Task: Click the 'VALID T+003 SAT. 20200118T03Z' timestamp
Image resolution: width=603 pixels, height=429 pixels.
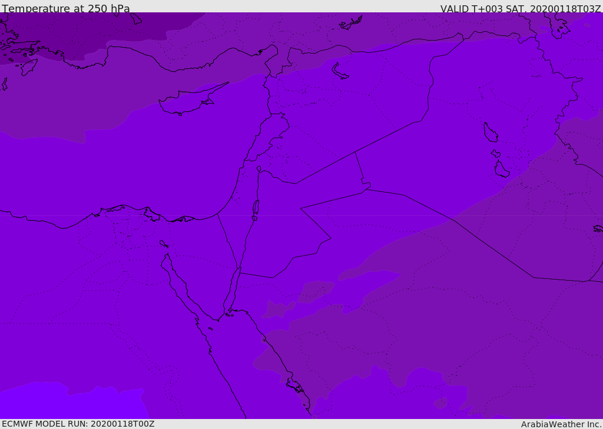Action: (521, 9)
